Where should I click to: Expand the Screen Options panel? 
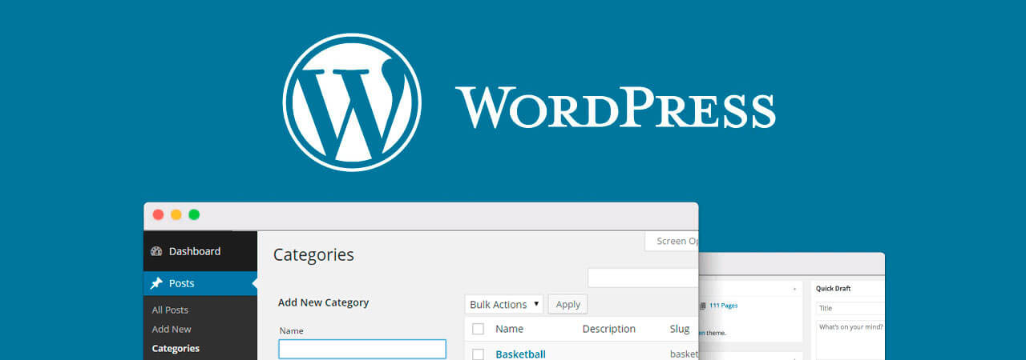[672, 241]
